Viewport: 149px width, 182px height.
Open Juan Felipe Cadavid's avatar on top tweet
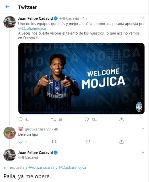[x=10, y=22]
